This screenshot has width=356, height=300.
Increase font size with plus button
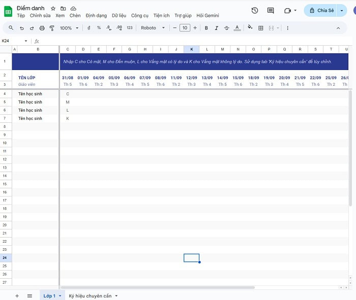click(x=195, y=28)
